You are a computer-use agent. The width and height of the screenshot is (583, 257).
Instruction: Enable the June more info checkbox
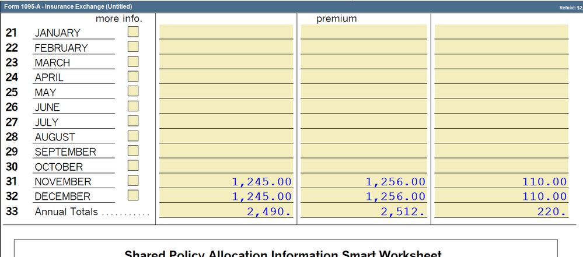click(133, 105)
